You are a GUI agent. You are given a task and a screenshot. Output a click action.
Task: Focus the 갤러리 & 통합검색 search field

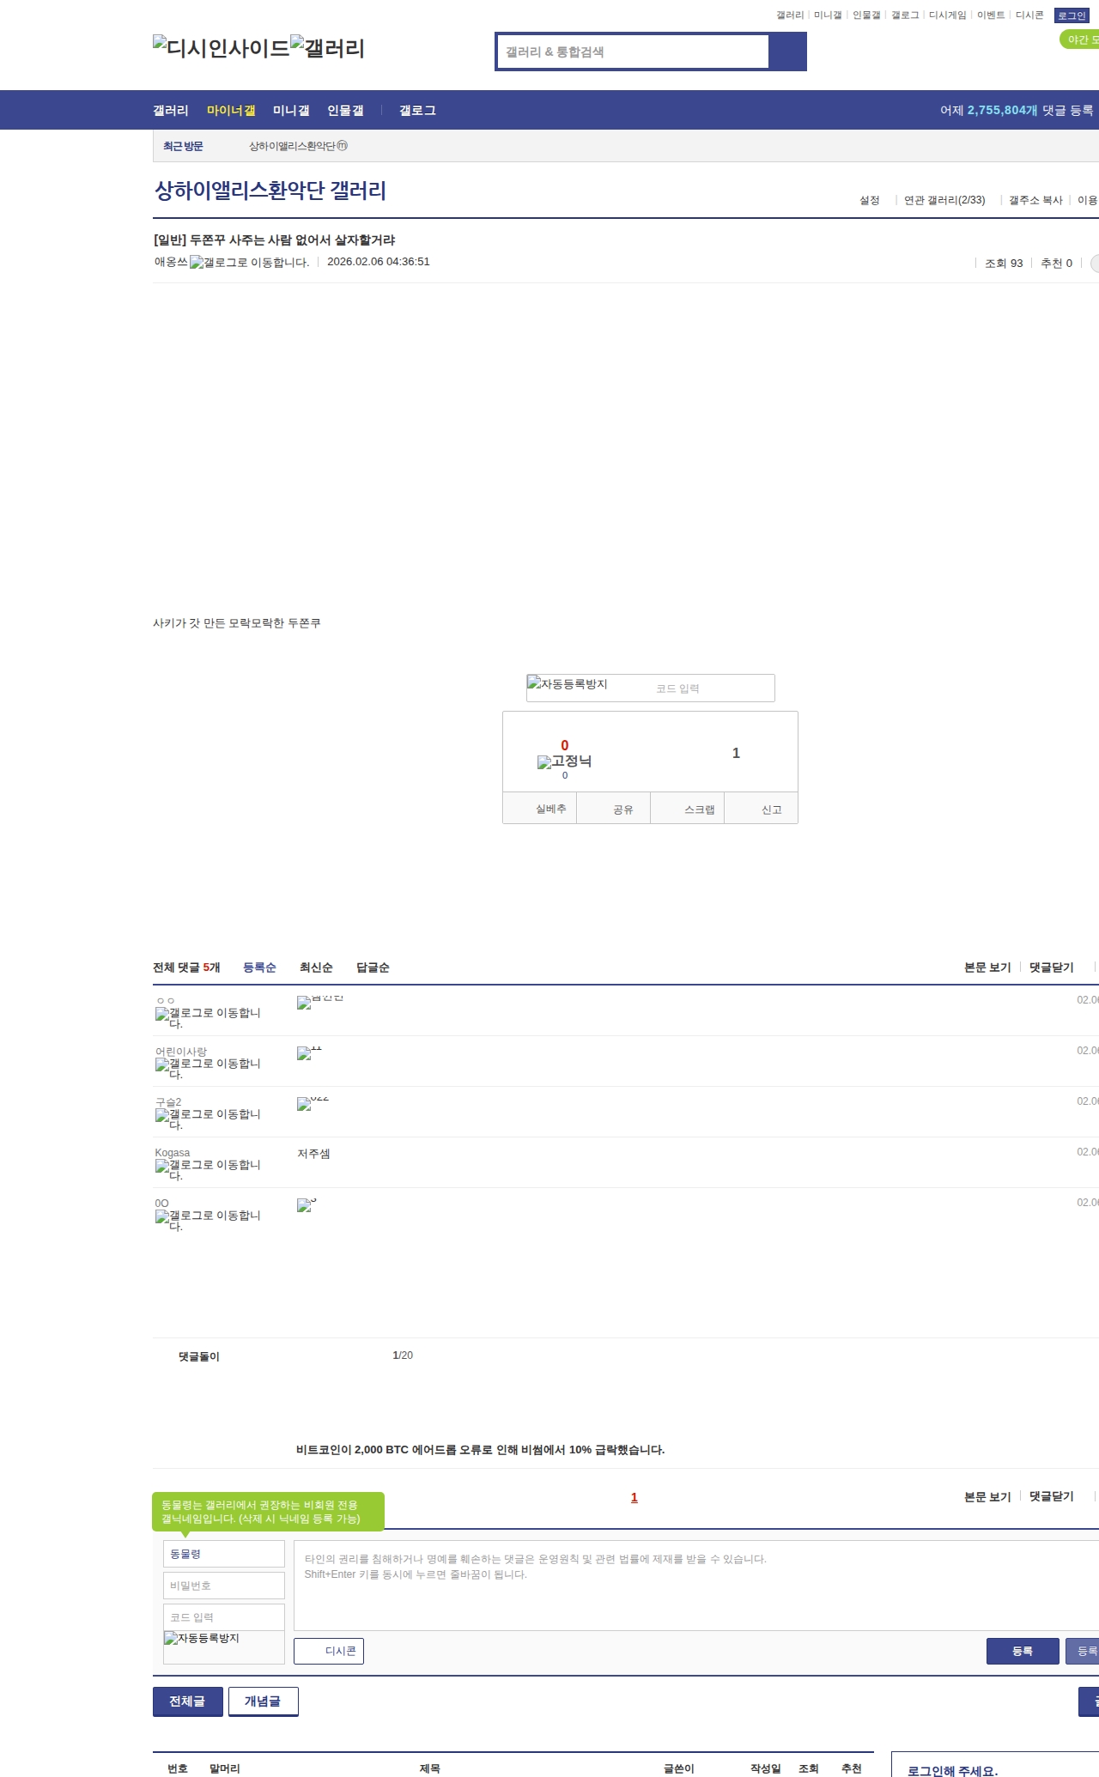633,52
